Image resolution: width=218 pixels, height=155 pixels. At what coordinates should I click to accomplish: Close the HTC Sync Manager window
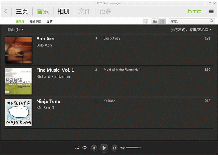(x=214, y=3)
